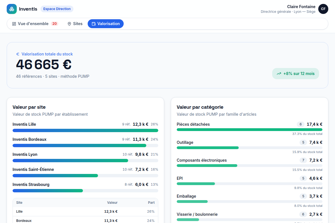Open the Vue d'ensemble tab
This screenshot has height=223, width=335.
(x=35, y=24)
